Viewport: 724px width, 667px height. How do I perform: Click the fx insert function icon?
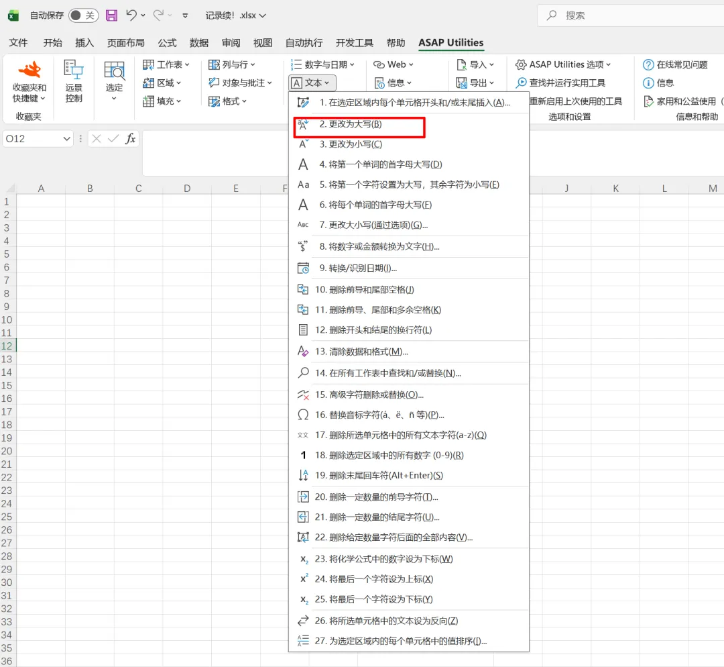[x=131, y=138]
